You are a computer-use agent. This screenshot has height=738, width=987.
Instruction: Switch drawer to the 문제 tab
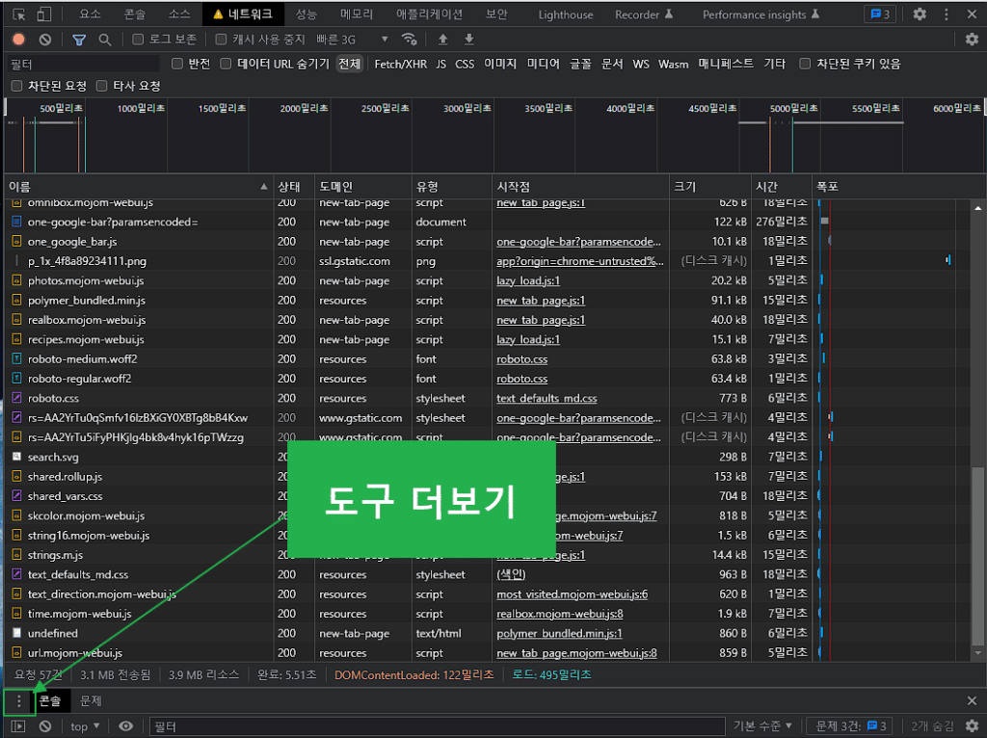coord(91,700)
